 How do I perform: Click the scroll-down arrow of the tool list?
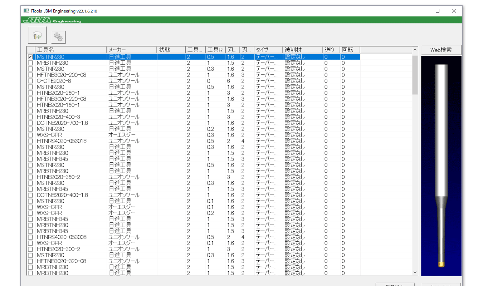click(x=415, y=272)
